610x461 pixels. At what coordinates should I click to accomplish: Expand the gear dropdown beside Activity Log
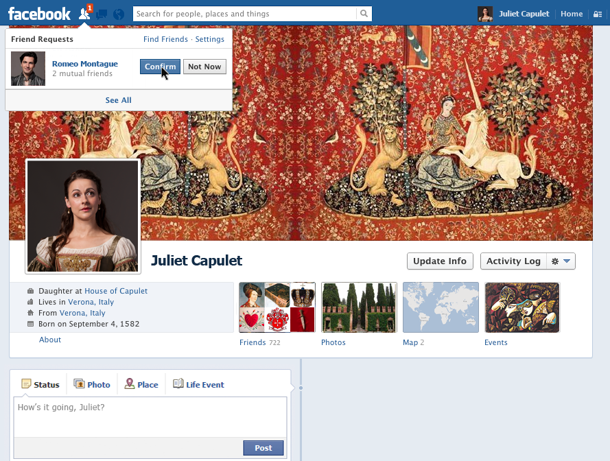coord(561,261)
